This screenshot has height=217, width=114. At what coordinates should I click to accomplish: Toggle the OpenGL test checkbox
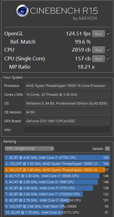pyautogui.click(x=109, y=34)
